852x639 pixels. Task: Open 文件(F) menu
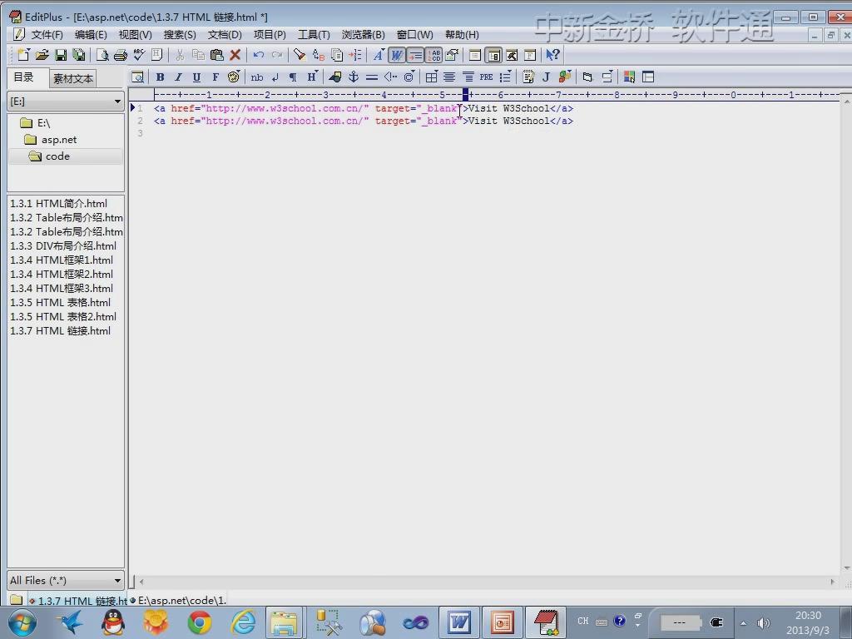click(47, 35)
